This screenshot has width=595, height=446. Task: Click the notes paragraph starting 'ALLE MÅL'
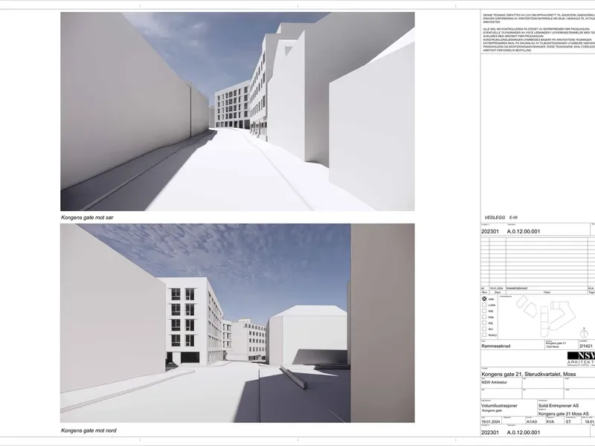pos(538,39)
